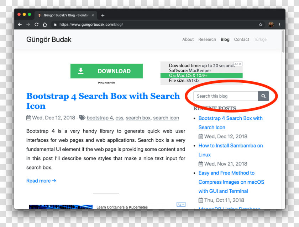Click the search magnifier button

(x=263, y=96)
